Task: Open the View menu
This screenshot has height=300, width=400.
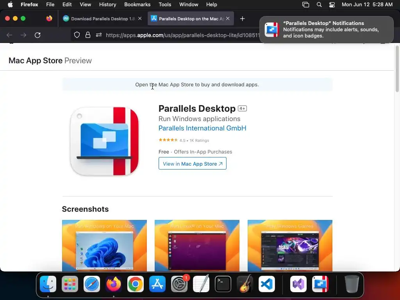Action: pyautogui.click(x=85, y=4)
